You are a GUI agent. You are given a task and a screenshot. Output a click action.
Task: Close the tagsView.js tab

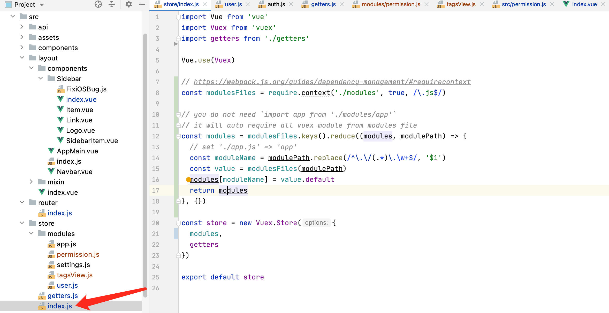[x=482, y=4]
